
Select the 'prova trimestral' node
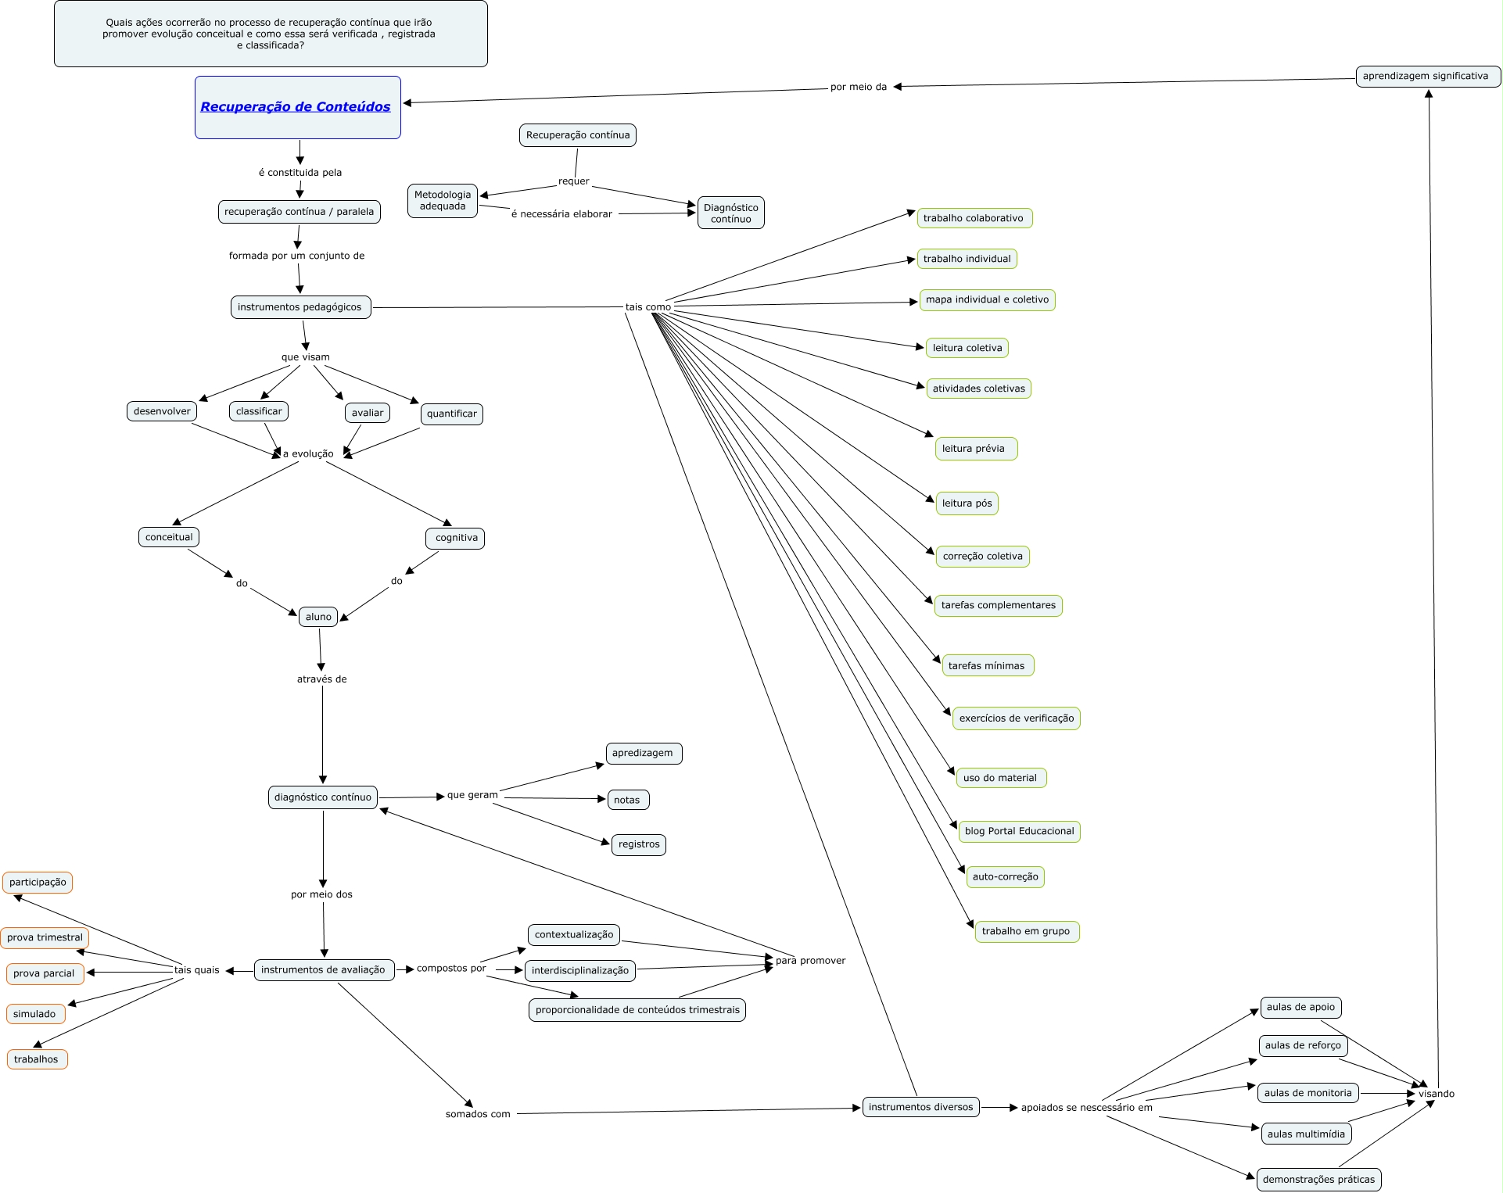[45, 938]
